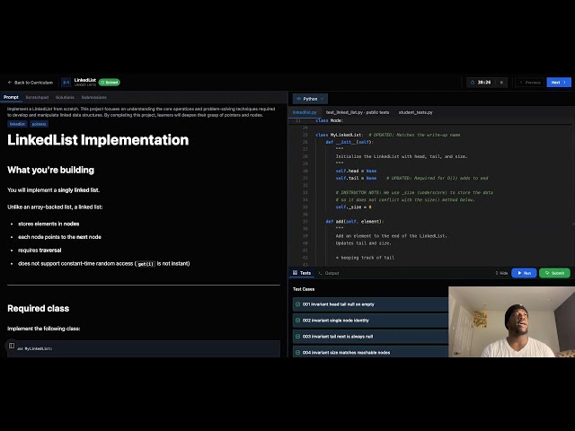Screen dimensions: 575x431
Task: Click code line 'def add(self, element):'
Action: (x=355, y=222)
